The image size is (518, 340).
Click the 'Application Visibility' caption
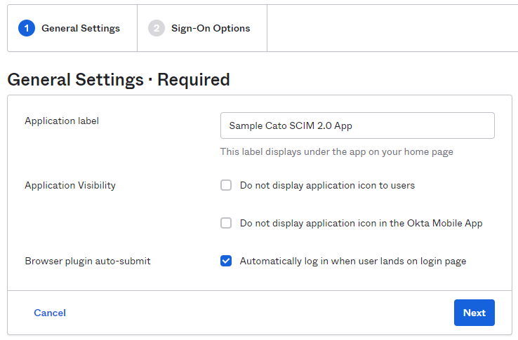coord(70,186)
